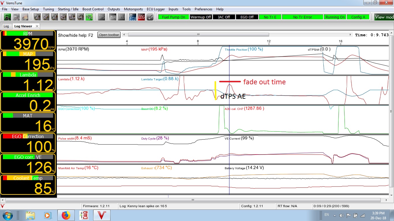
Task: Select the IAC toolbar icon
Action: click(x=80, y=17)
